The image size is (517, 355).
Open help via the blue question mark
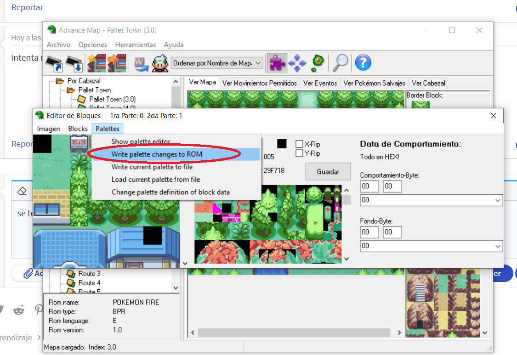point(363,63)
